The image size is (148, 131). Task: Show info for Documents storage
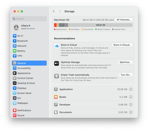[x=131, y=112]
